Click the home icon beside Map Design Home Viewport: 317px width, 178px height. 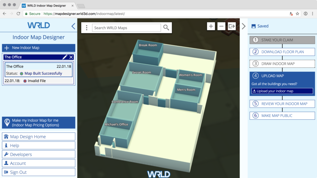[6, 136]
